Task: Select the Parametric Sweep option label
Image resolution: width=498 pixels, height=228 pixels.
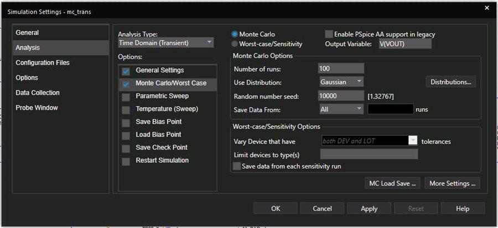Action: (162, 96)
